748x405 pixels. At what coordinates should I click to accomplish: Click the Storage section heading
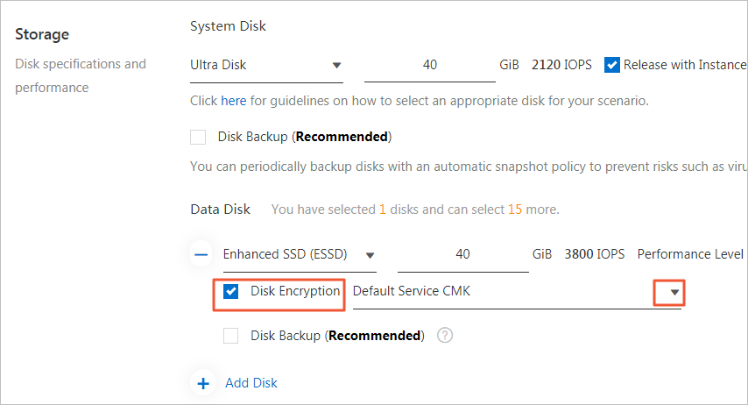click(42, 34)
